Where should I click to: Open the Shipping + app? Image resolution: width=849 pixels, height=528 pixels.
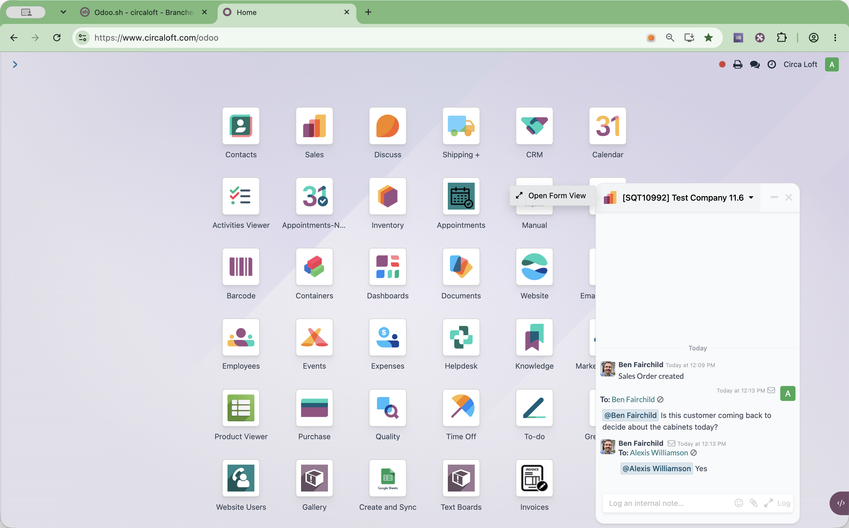[x=461, y=126]
